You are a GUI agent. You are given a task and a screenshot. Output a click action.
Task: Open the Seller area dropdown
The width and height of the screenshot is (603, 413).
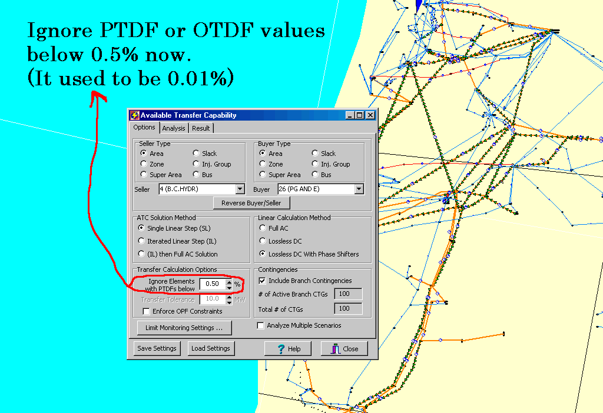(x=240, y=189)
